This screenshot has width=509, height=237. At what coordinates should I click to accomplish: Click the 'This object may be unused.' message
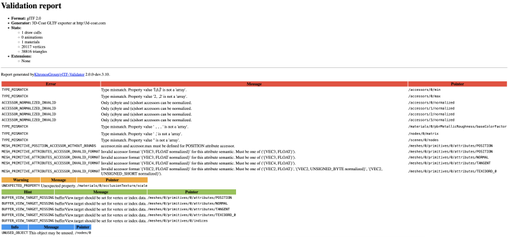(x=52, y=233)
